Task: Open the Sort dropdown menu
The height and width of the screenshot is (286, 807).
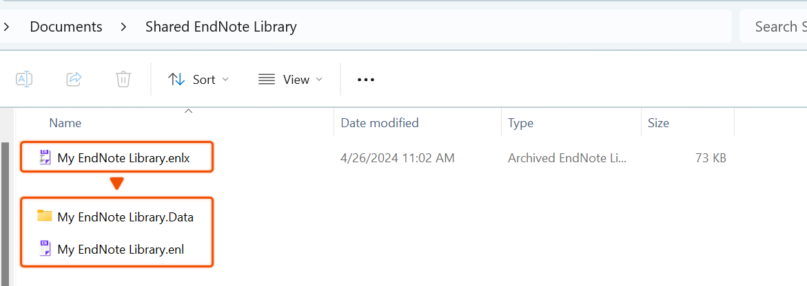Action: tap(198, 80)
